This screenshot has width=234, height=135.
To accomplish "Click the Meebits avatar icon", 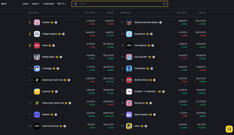I will [x=37, y=115].
